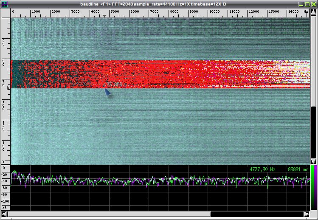Click the vertical scrollbar thumb
The width and height of the screenshot is (318, 220).
coord(313,61)
